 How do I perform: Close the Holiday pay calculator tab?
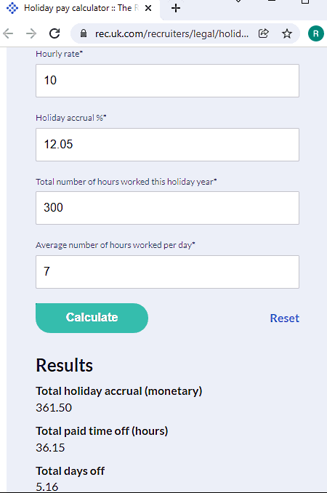(x=148, y=8)
